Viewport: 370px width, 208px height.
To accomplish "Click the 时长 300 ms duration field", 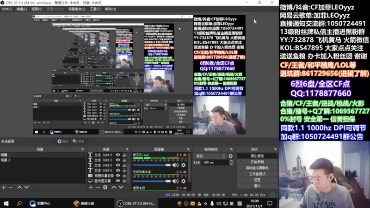I will tap(216, 163).
